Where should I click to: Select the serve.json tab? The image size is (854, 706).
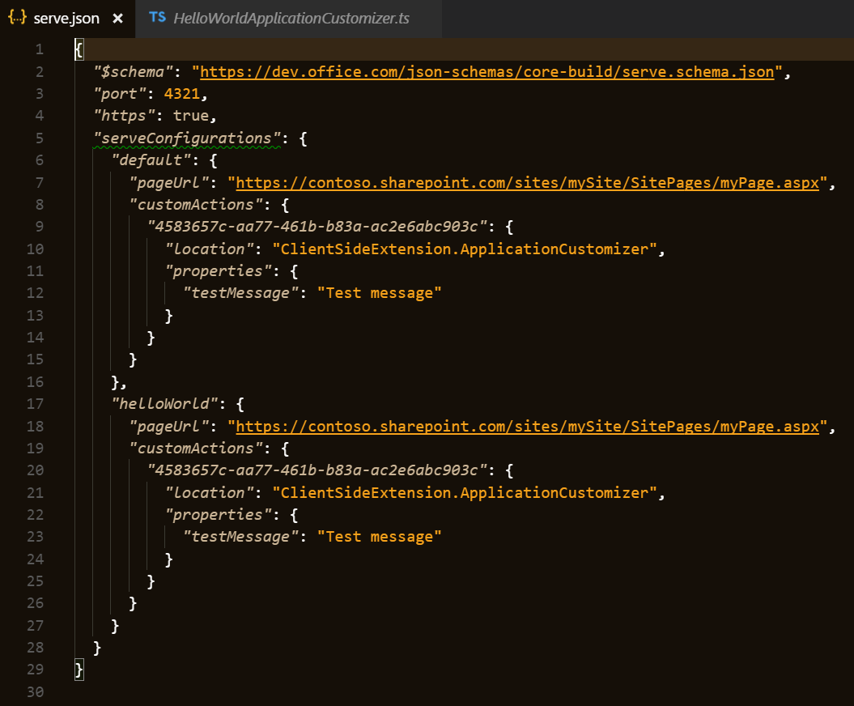(x=65, y=16)
